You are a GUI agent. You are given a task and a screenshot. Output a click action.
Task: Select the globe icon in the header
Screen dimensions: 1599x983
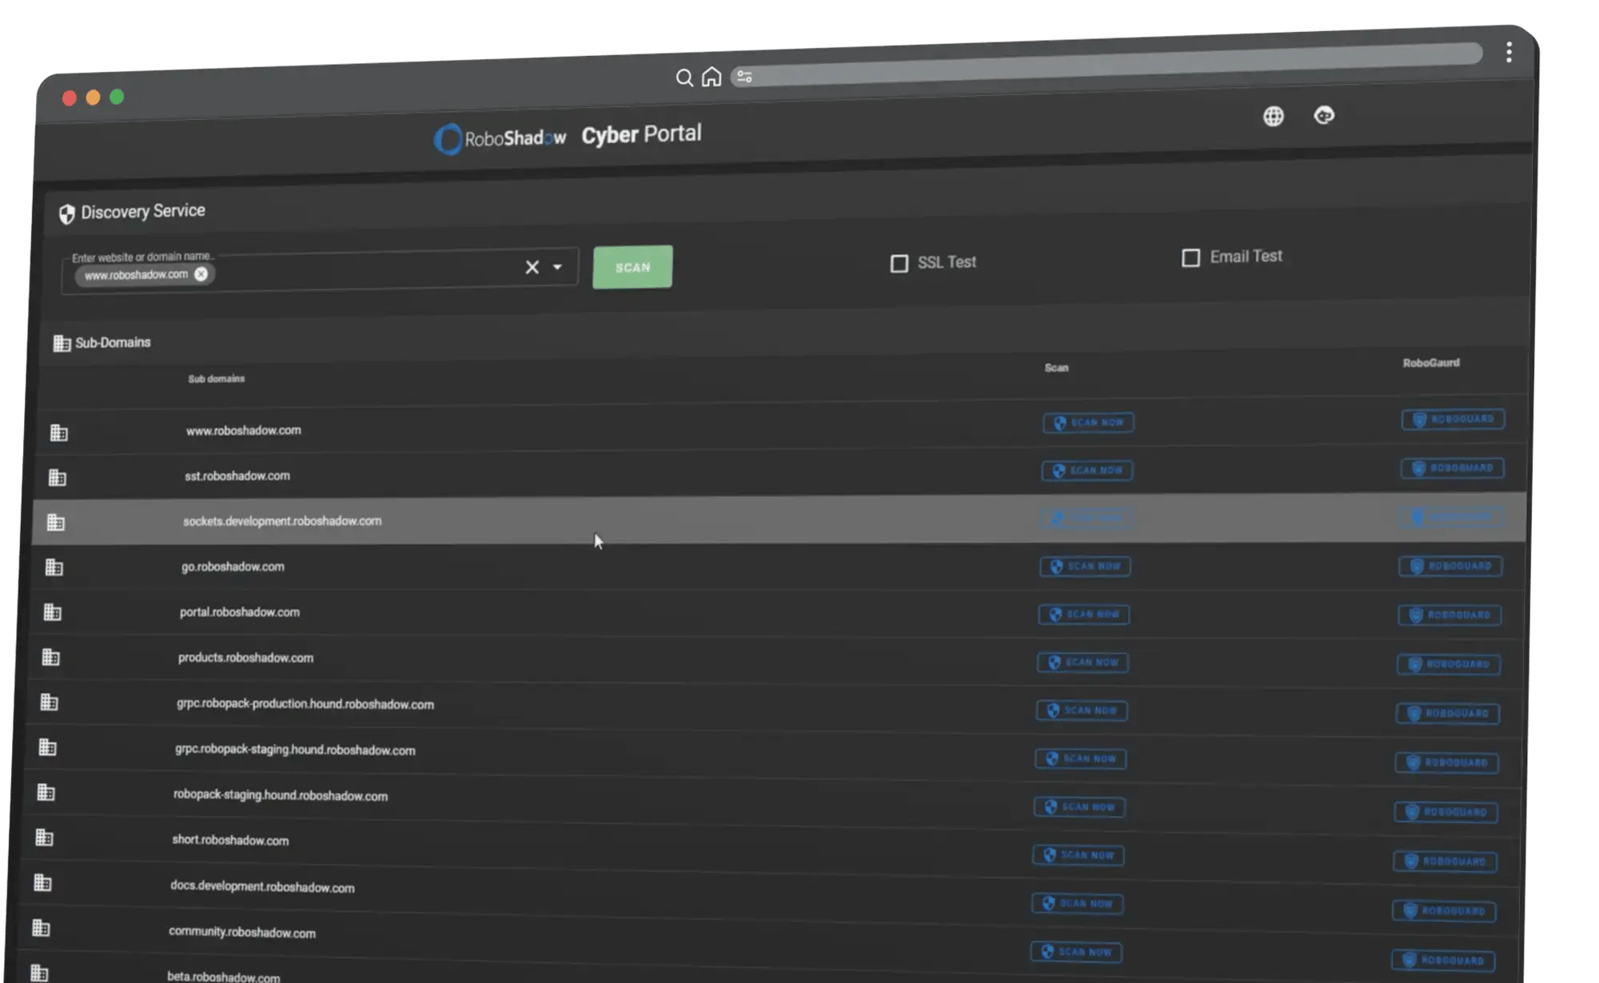point(1273,117)
